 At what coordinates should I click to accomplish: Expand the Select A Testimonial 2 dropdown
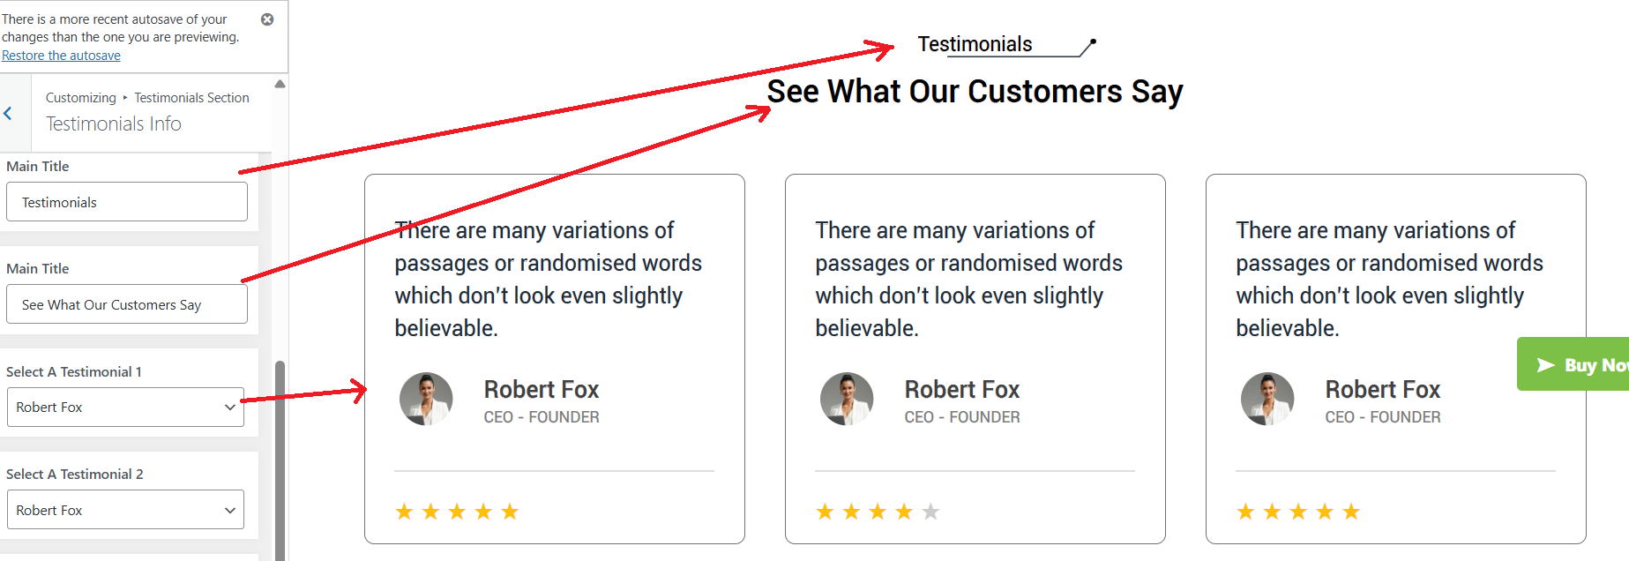pyautogui.click(x=125, y=510)
